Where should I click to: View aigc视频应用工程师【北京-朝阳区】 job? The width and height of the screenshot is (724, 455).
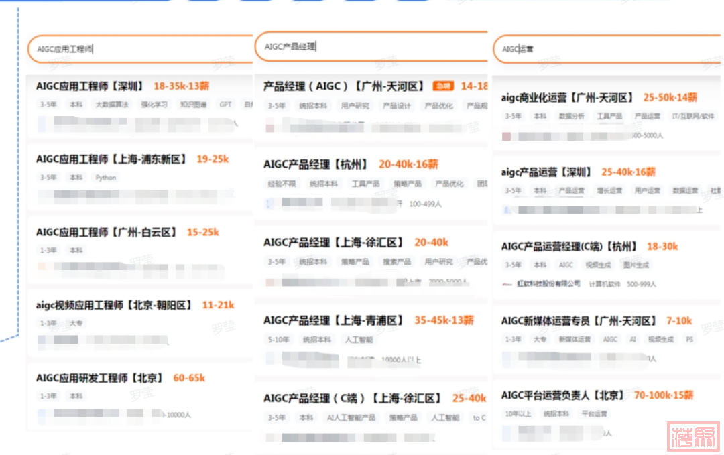[115, 305]
